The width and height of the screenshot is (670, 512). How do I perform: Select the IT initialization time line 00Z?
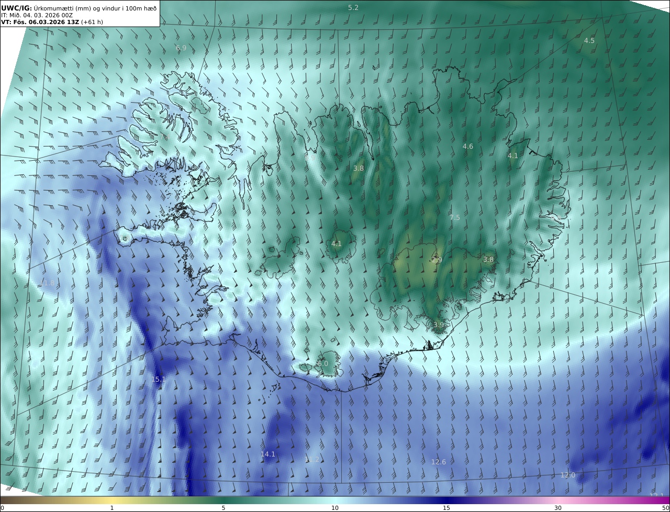tap(37, 15)
